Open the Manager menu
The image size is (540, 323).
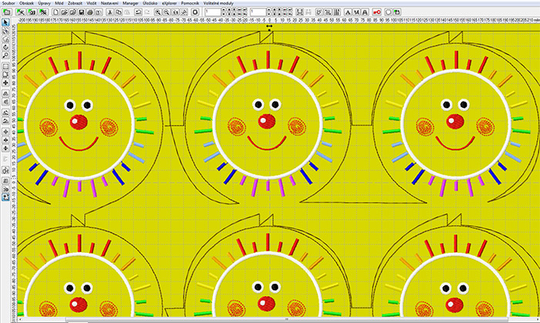pyautogui.click(x=130, y=3)
